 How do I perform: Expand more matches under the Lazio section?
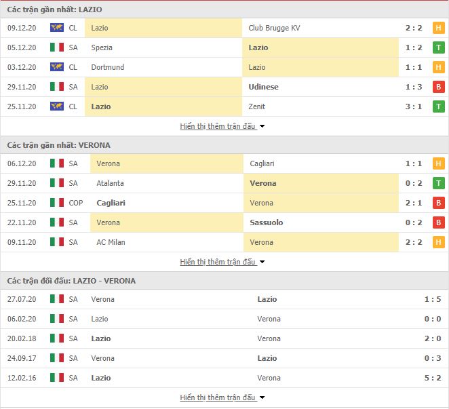(x=222, y=126)
